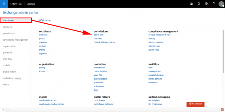Open the accepted domains link
This screenshot has height=112, width=225.
(156, 75)
